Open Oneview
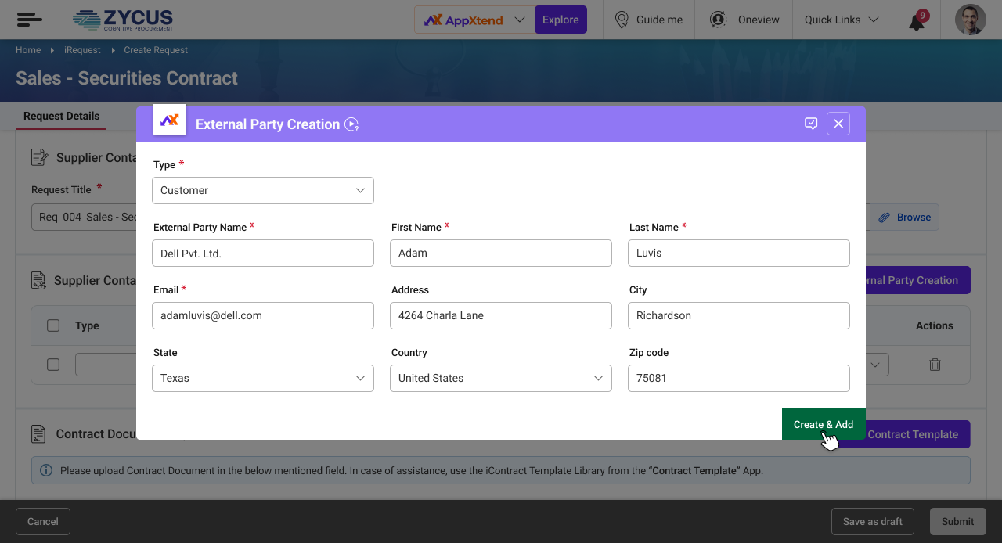Screen dimensions: 1002x543 pos(744,20)
